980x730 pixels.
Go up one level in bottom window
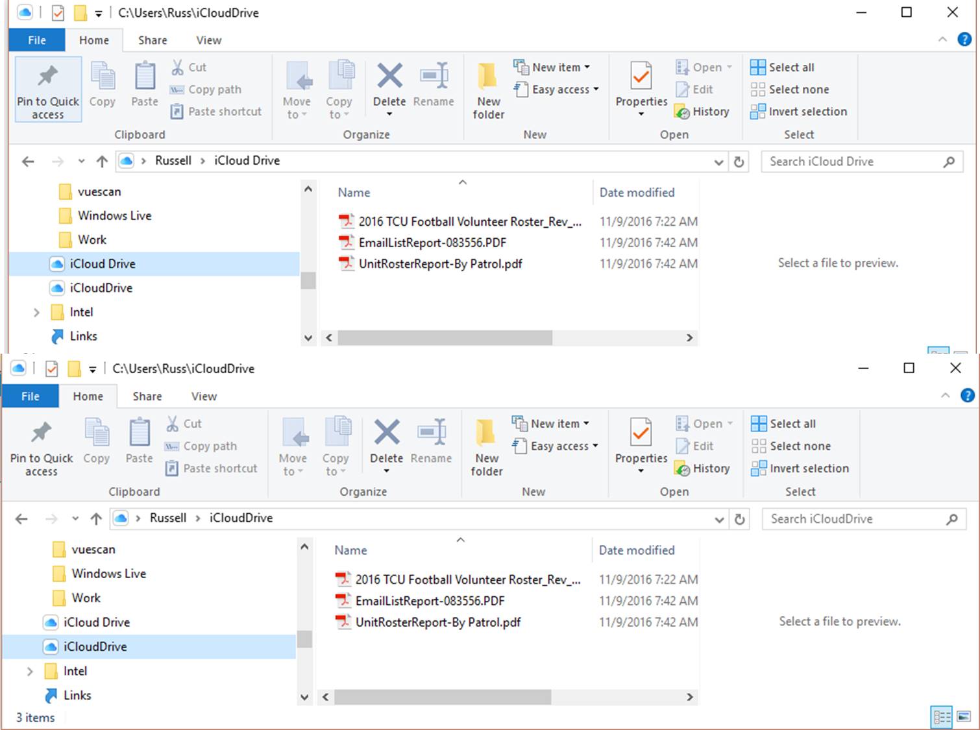(96, 518)
